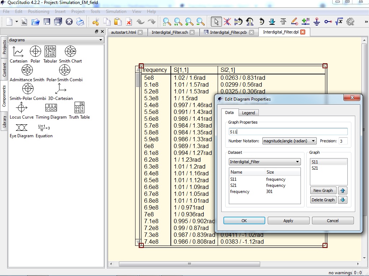The height and width of the screenshot is (276, 369).
Task: Select the Locus Curve diagram
Action: (21, 111)
